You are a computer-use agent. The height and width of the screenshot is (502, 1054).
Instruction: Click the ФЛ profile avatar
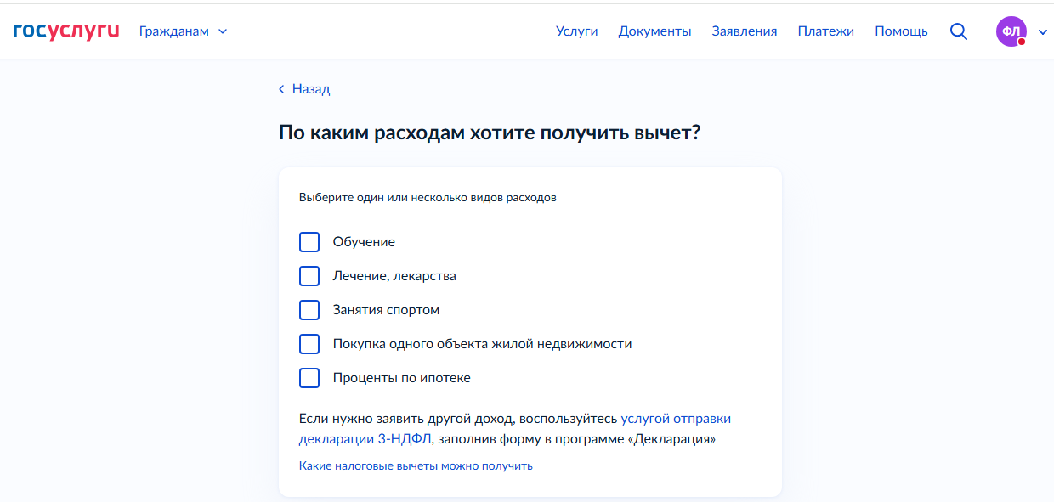(x=1011, y=31)
